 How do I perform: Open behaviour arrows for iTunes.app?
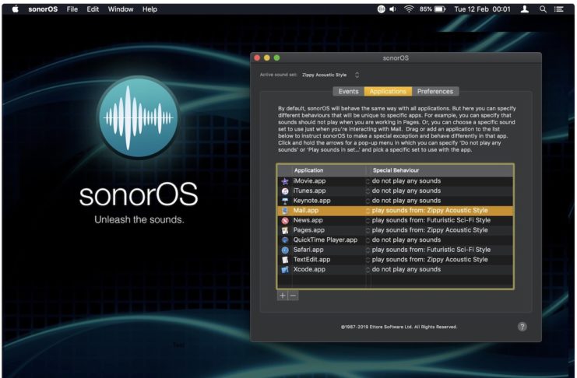coord(368,191)
